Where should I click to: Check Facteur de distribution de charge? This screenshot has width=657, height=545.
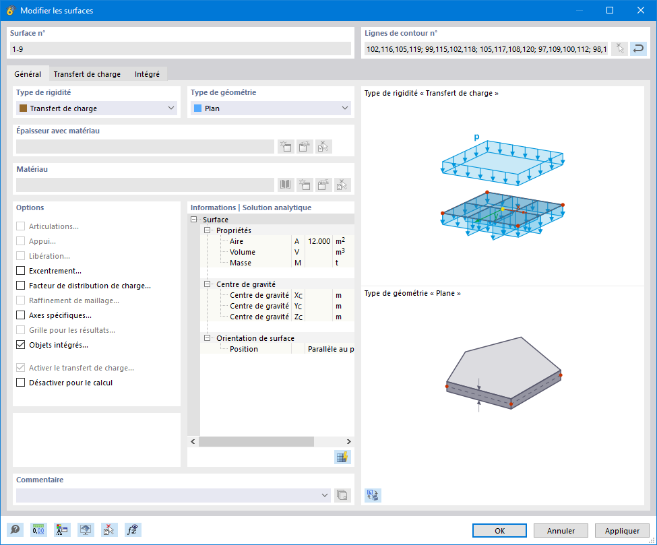pyautogui.click(x=20, y=285)
